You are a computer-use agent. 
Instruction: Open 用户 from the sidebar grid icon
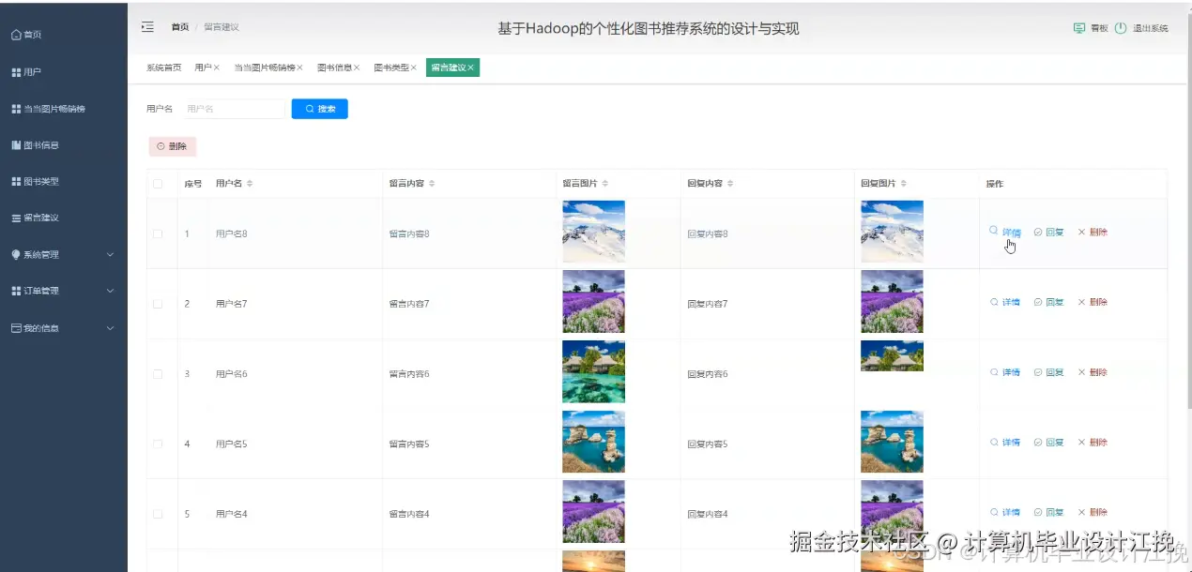point(16,72)
